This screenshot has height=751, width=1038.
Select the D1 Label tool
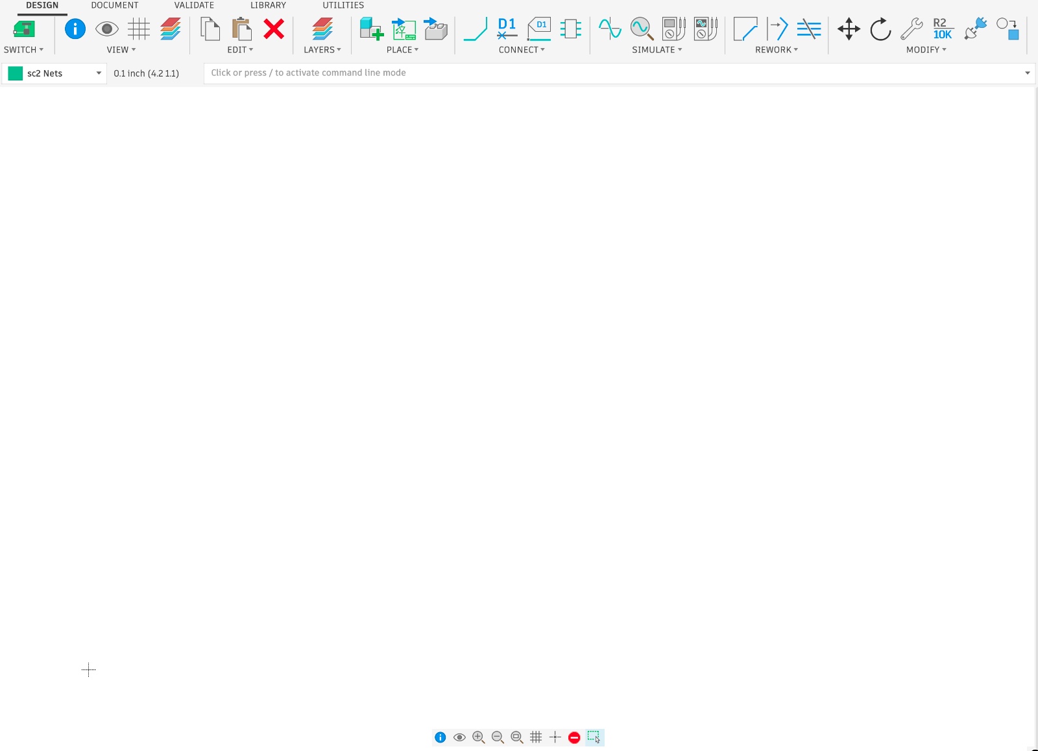(539, 29)
